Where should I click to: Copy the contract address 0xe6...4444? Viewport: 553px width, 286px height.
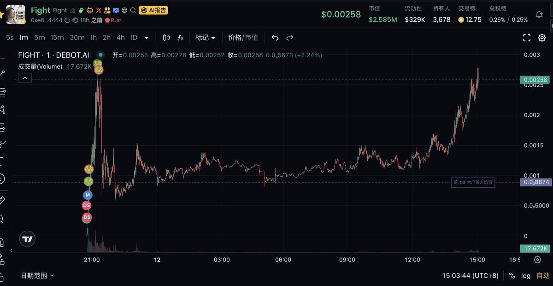pos(67,20)
